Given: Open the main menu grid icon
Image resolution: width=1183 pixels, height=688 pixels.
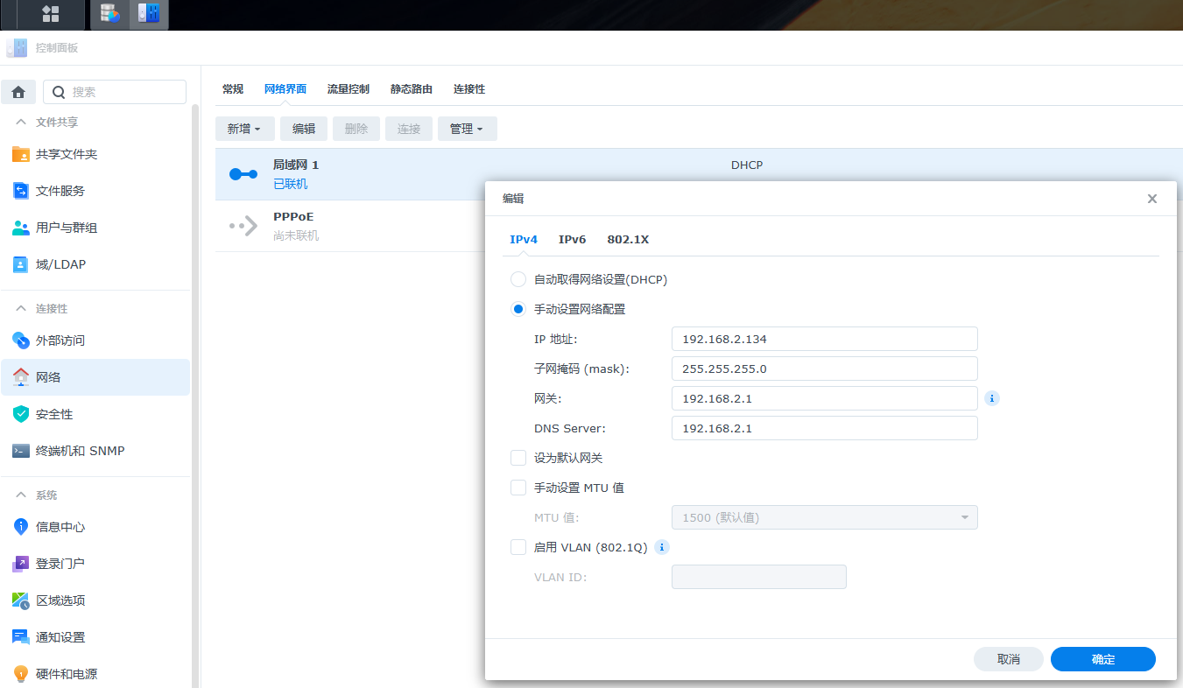Looking at the screenshot, I should 51,14.
